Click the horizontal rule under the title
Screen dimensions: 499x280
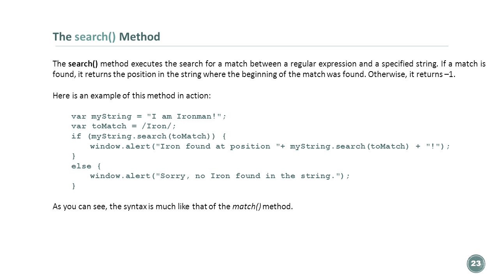coord(252,46)
